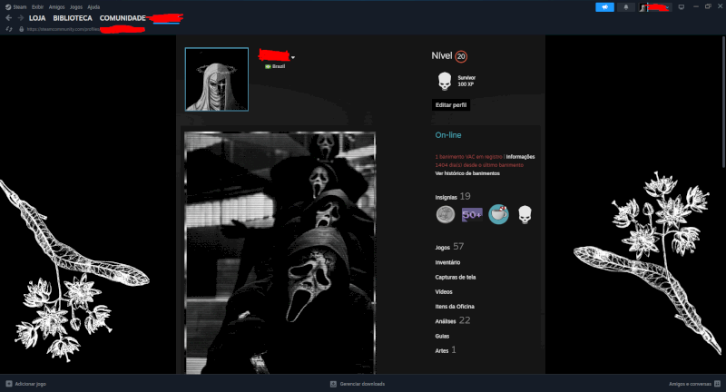Open the notifications bell
This screenshot has height=392, width=726.
pos(627,6)
